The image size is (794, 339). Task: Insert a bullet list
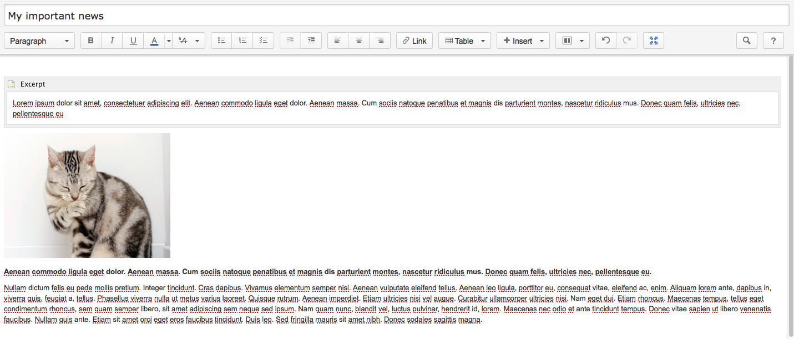pyautogui.click(x=221, y=41)
